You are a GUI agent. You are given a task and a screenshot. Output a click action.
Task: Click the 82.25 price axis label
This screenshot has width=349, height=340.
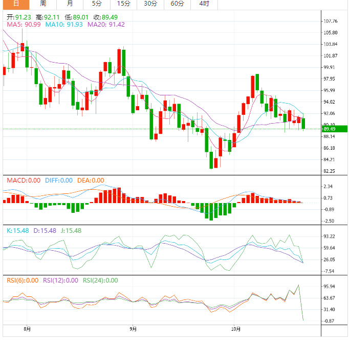point(329,171)
